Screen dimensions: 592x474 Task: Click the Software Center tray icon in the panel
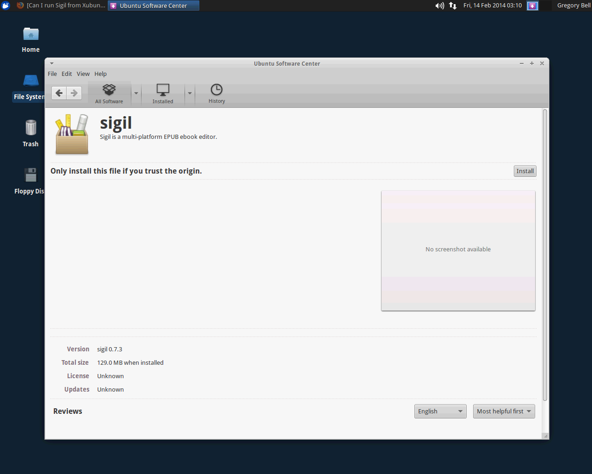(533, 6)
